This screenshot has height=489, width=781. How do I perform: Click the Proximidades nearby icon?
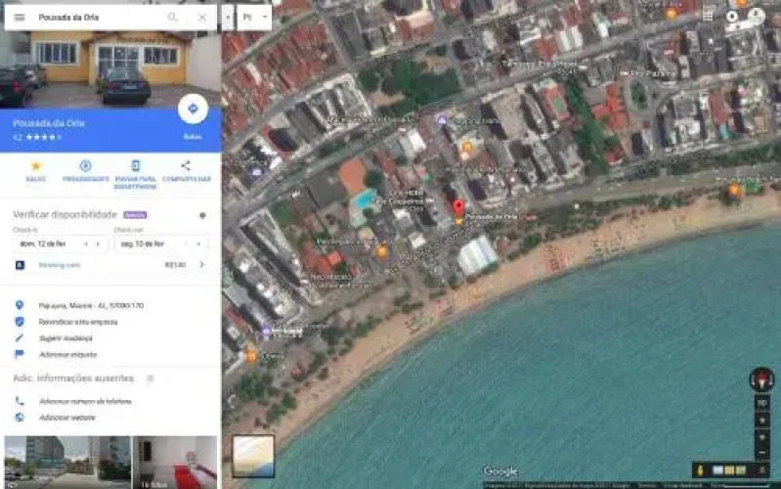pos(85,166)
